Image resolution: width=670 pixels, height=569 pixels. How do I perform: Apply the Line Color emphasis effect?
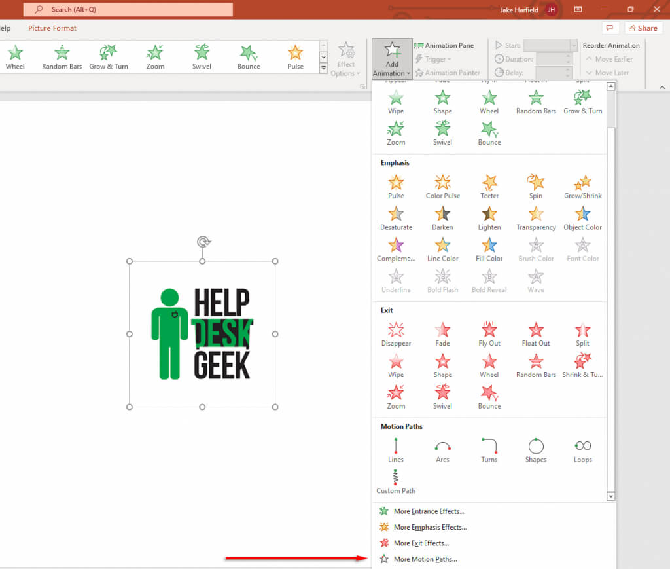click(x=443, y=250)
